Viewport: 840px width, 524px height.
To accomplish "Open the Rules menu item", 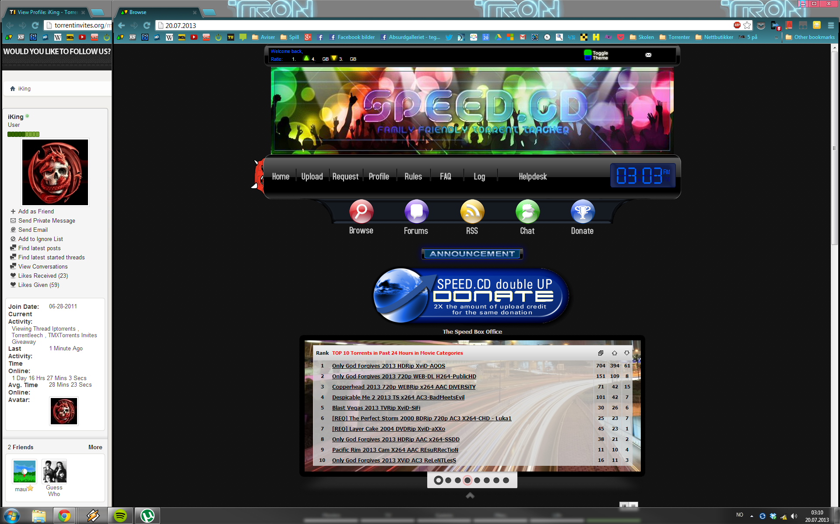I will (413, 177).
